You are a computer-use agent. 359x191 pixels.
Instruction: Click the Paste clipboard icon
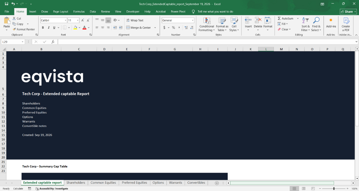pos(6,21)
